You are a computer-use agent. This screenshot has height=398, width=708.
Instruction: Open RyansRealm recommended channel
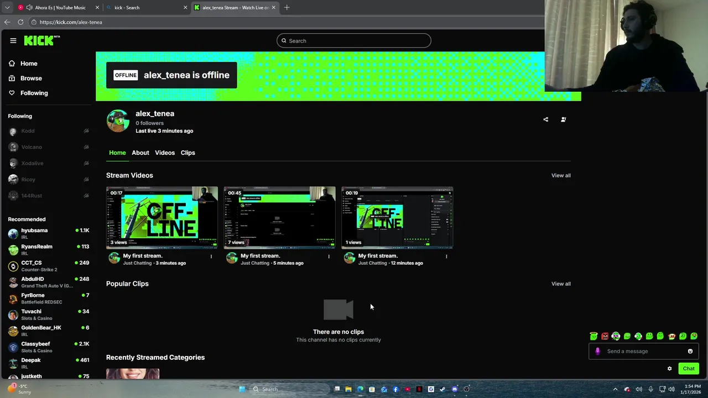[49, 250]
